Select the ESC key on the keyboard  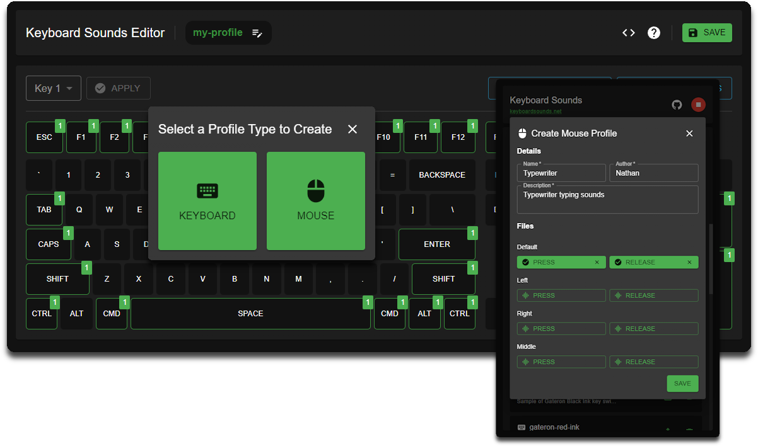click(44, 137)
